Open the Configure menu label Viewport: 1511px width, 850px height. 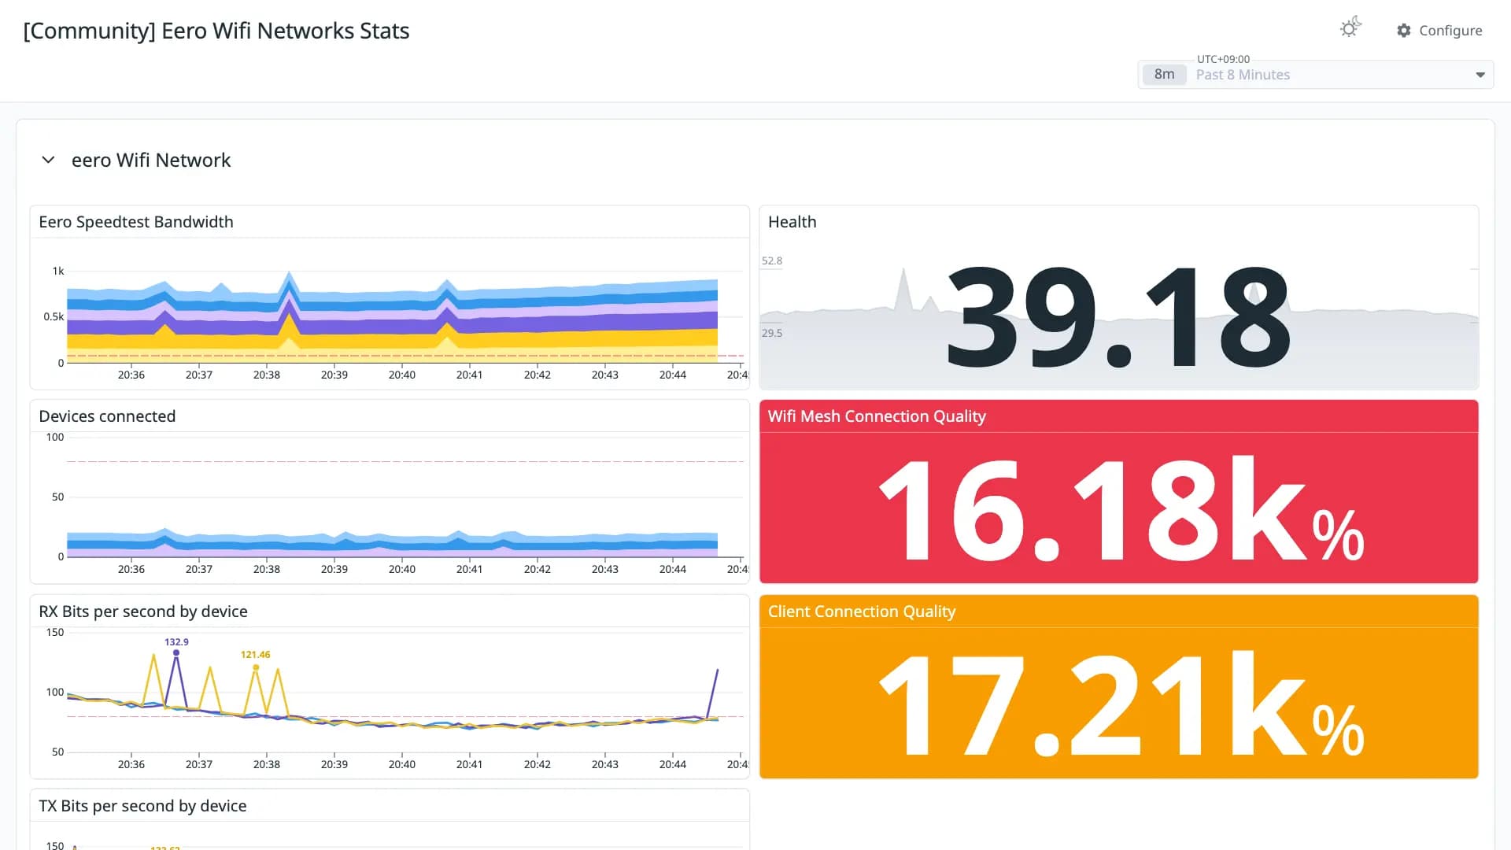(1450, 31)
